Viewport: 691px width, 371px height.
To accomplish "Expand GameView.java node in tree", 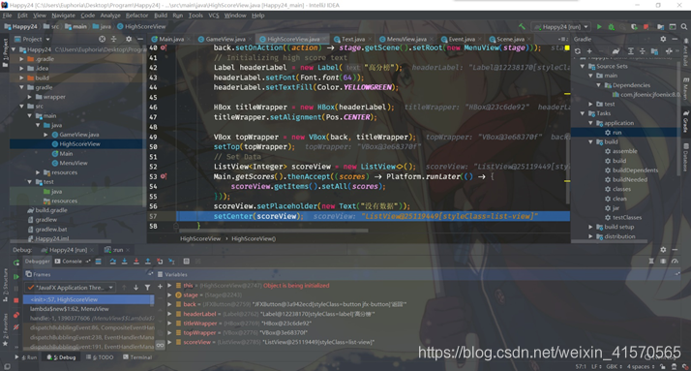I will coord(45,135).
